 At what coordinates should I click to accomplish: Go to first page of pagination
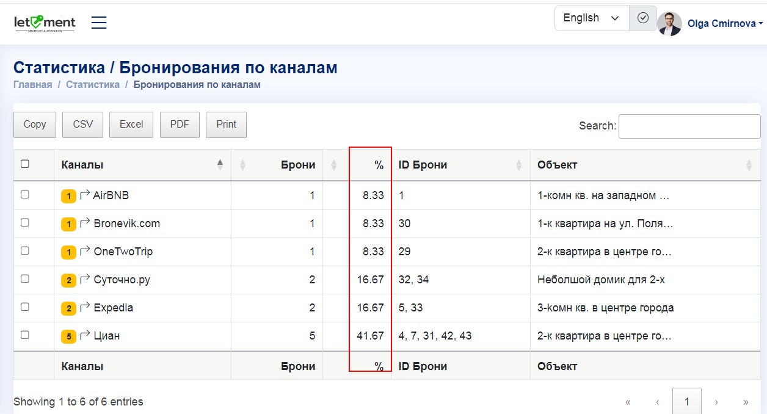coord(628,402)
